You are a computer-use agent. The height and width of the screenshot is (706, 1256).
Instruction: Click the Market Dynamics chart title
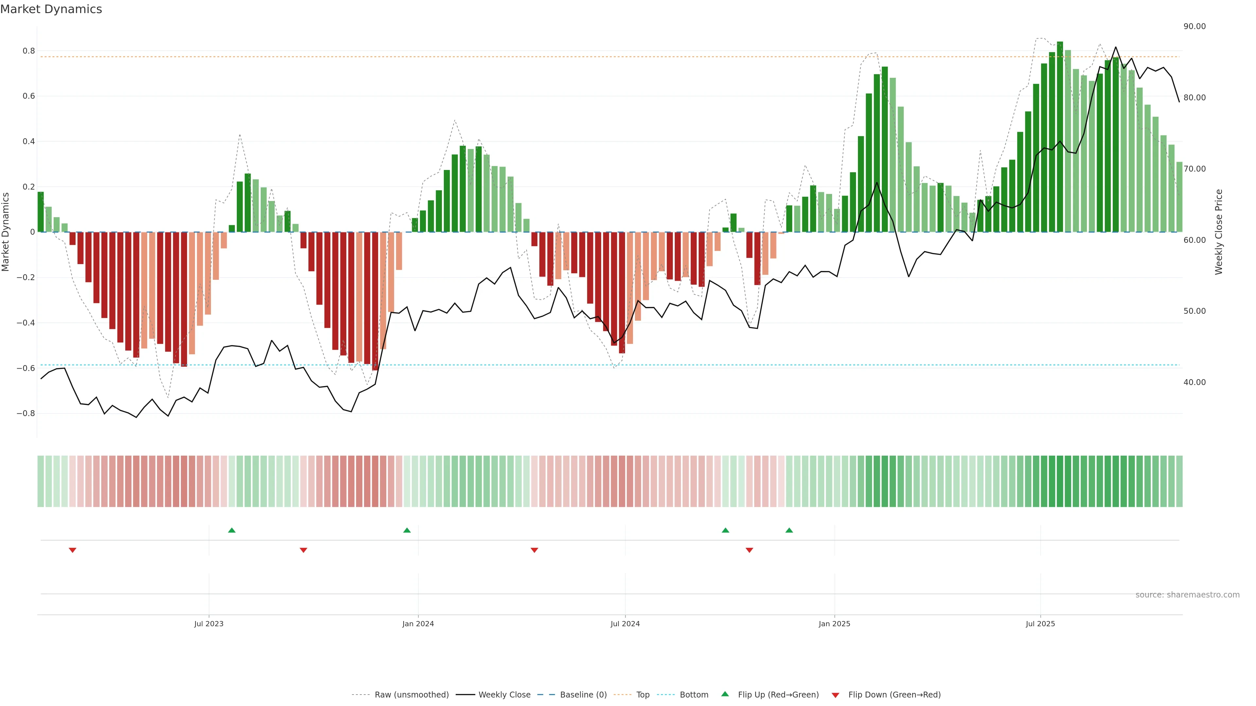click(51, 9)
